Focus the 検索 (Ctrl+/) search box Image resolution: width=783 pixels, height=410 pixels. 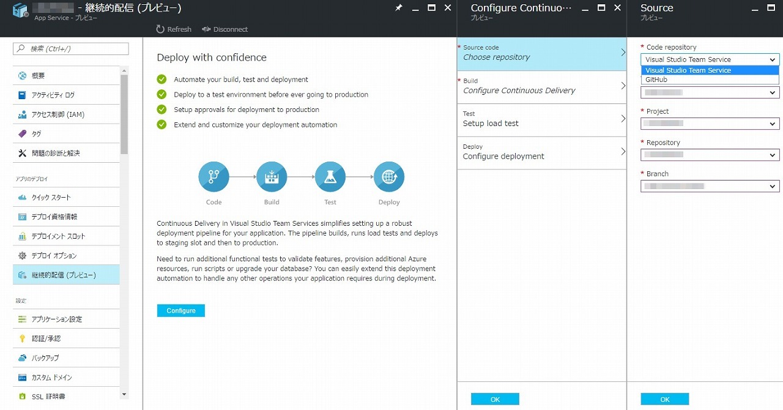[71, 49]
